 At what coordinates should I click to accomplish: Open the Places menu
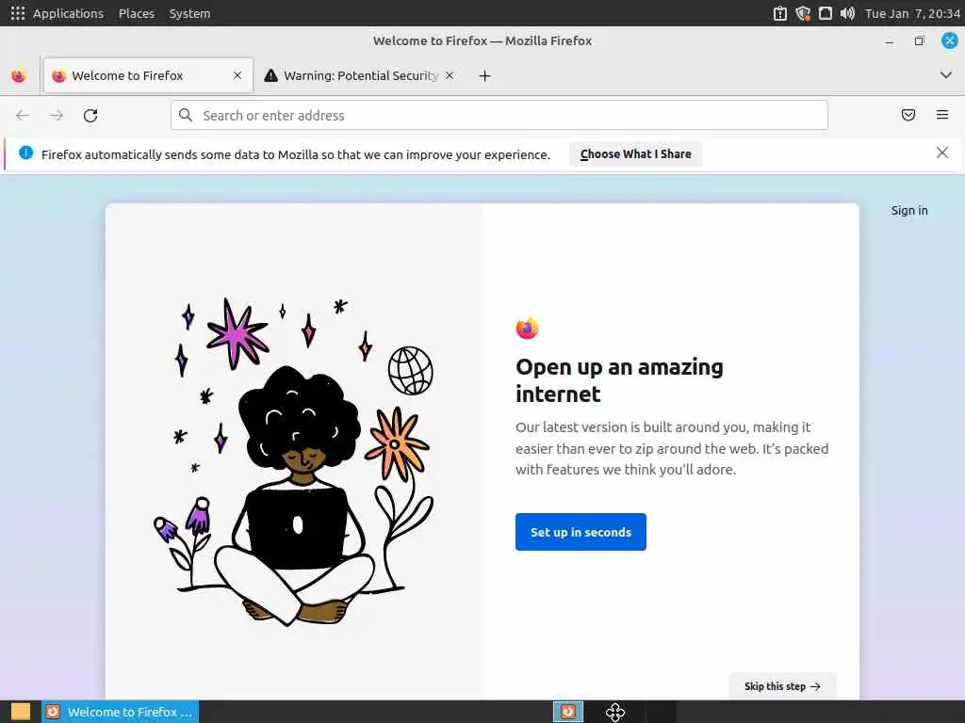137,13
